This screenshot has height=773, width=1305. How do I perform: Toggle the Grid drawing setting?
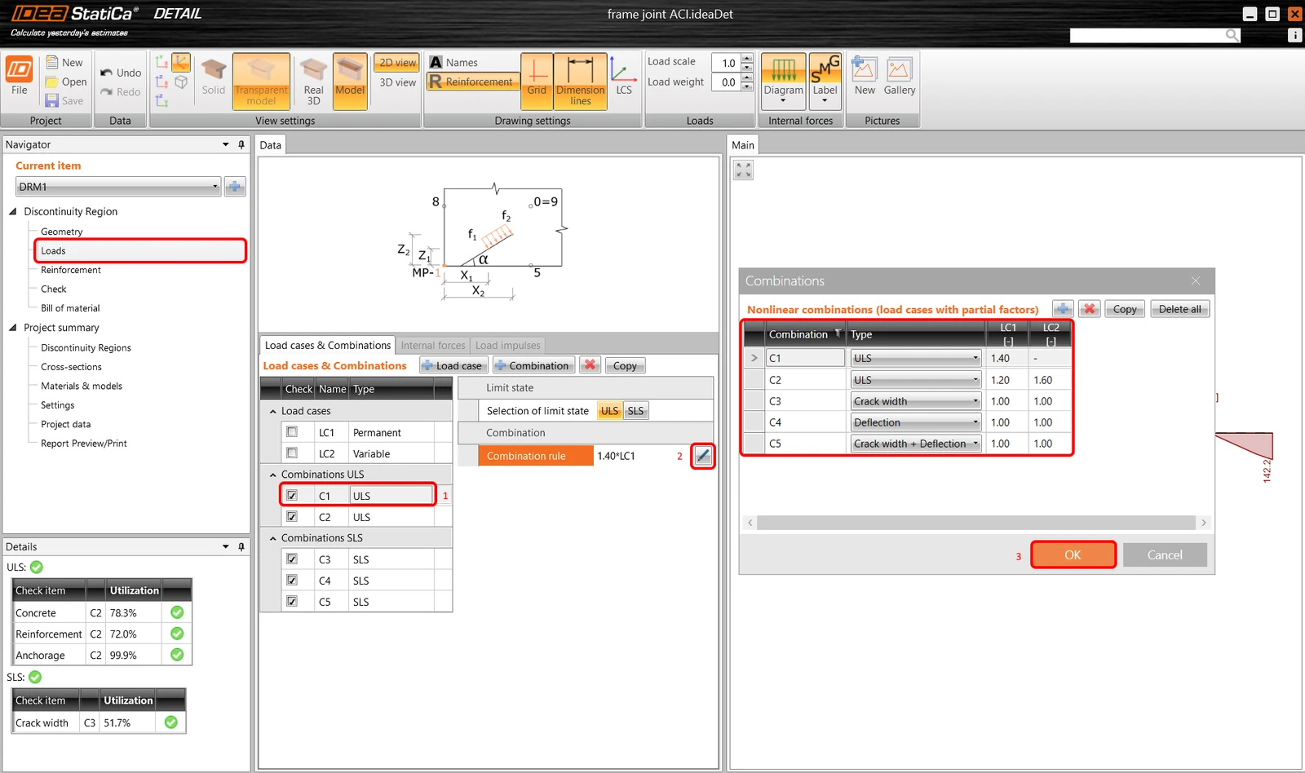[537, 81]
